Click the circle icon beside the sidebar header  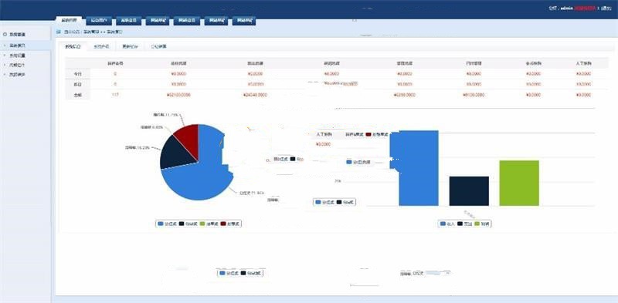(5, 34)
